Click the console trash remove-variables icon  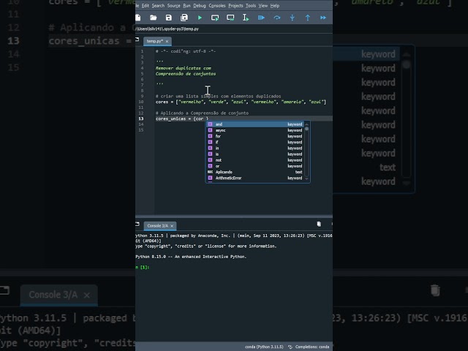[319, 224]
